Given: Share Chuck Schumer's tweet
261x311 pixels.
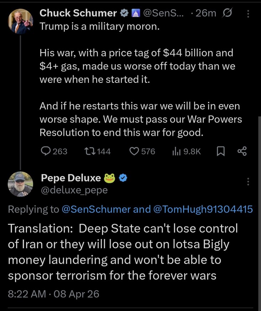Looking at the screenshot, I should pos(242,152).
